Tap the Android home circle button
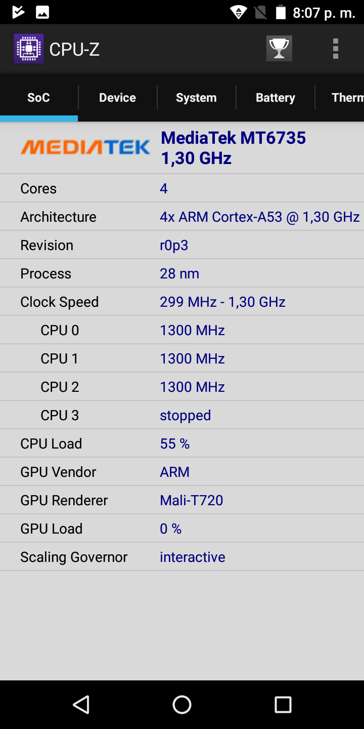The height and width of the screenshot is (729, 364). (182, 704)
